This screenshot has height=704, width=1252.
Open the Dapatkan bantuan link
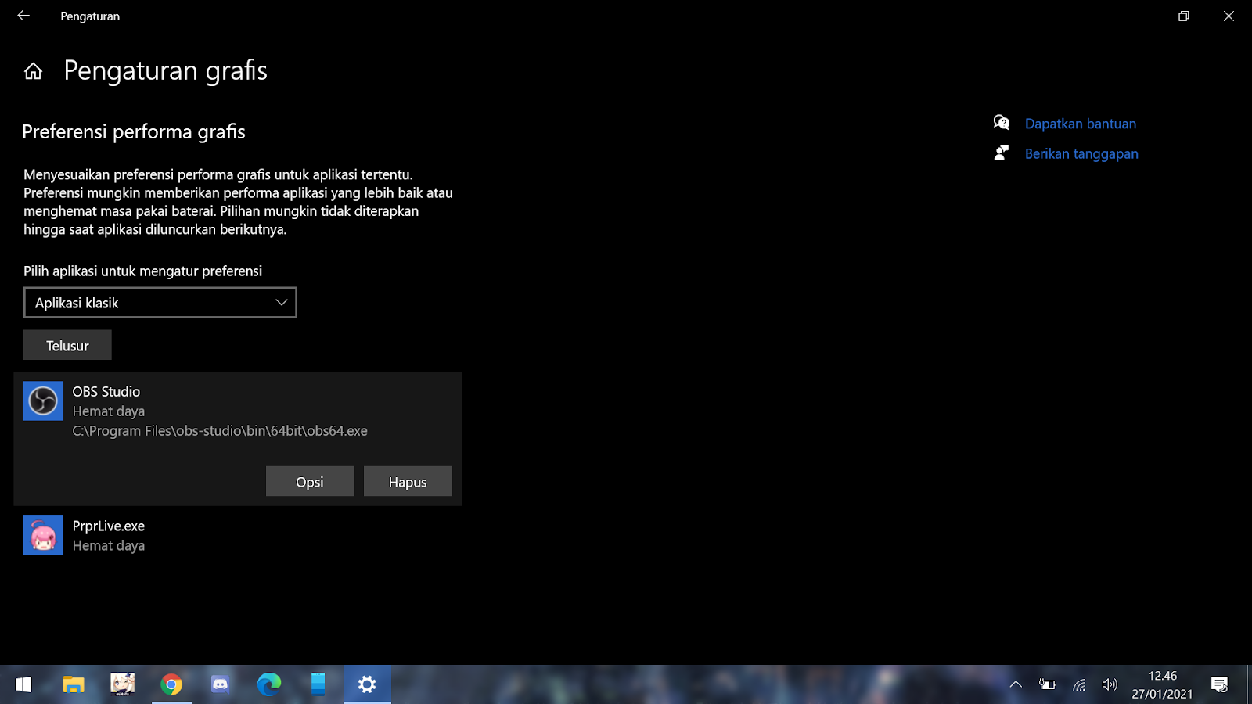pyautogui.click(x=1081, y=124)
